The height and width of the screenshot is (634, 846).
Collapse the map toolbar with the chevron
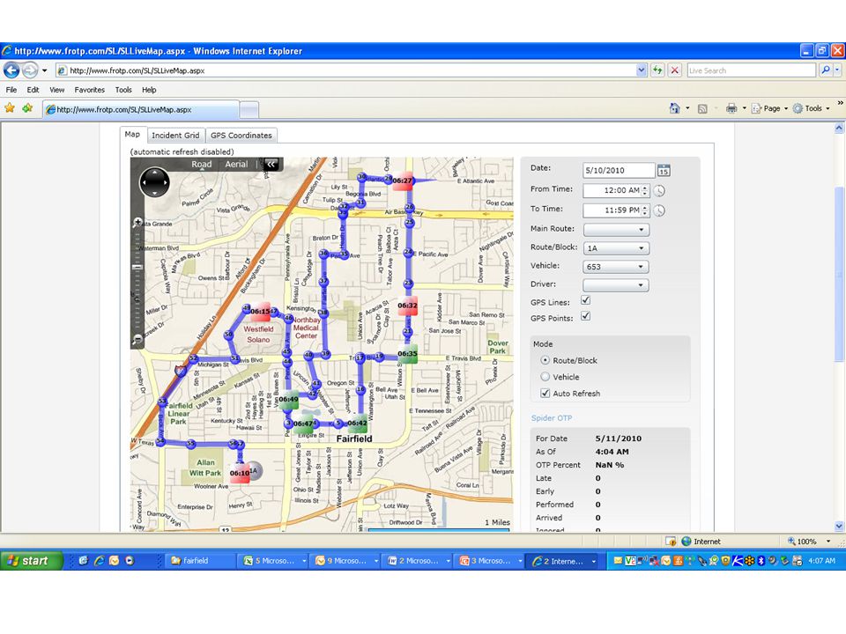[x=271, y=165]
